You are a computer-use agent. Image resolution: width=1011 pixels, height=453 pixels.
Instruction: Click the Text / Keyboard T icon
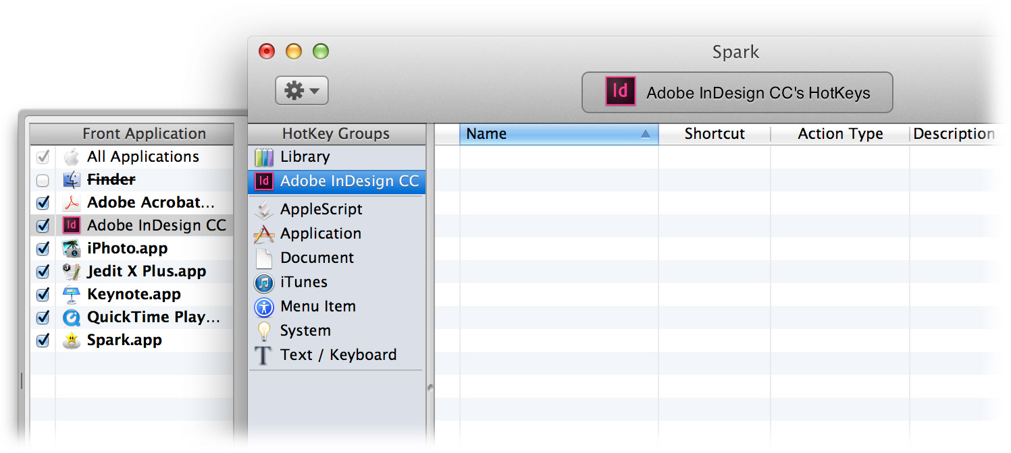click(x=264, y=355)
